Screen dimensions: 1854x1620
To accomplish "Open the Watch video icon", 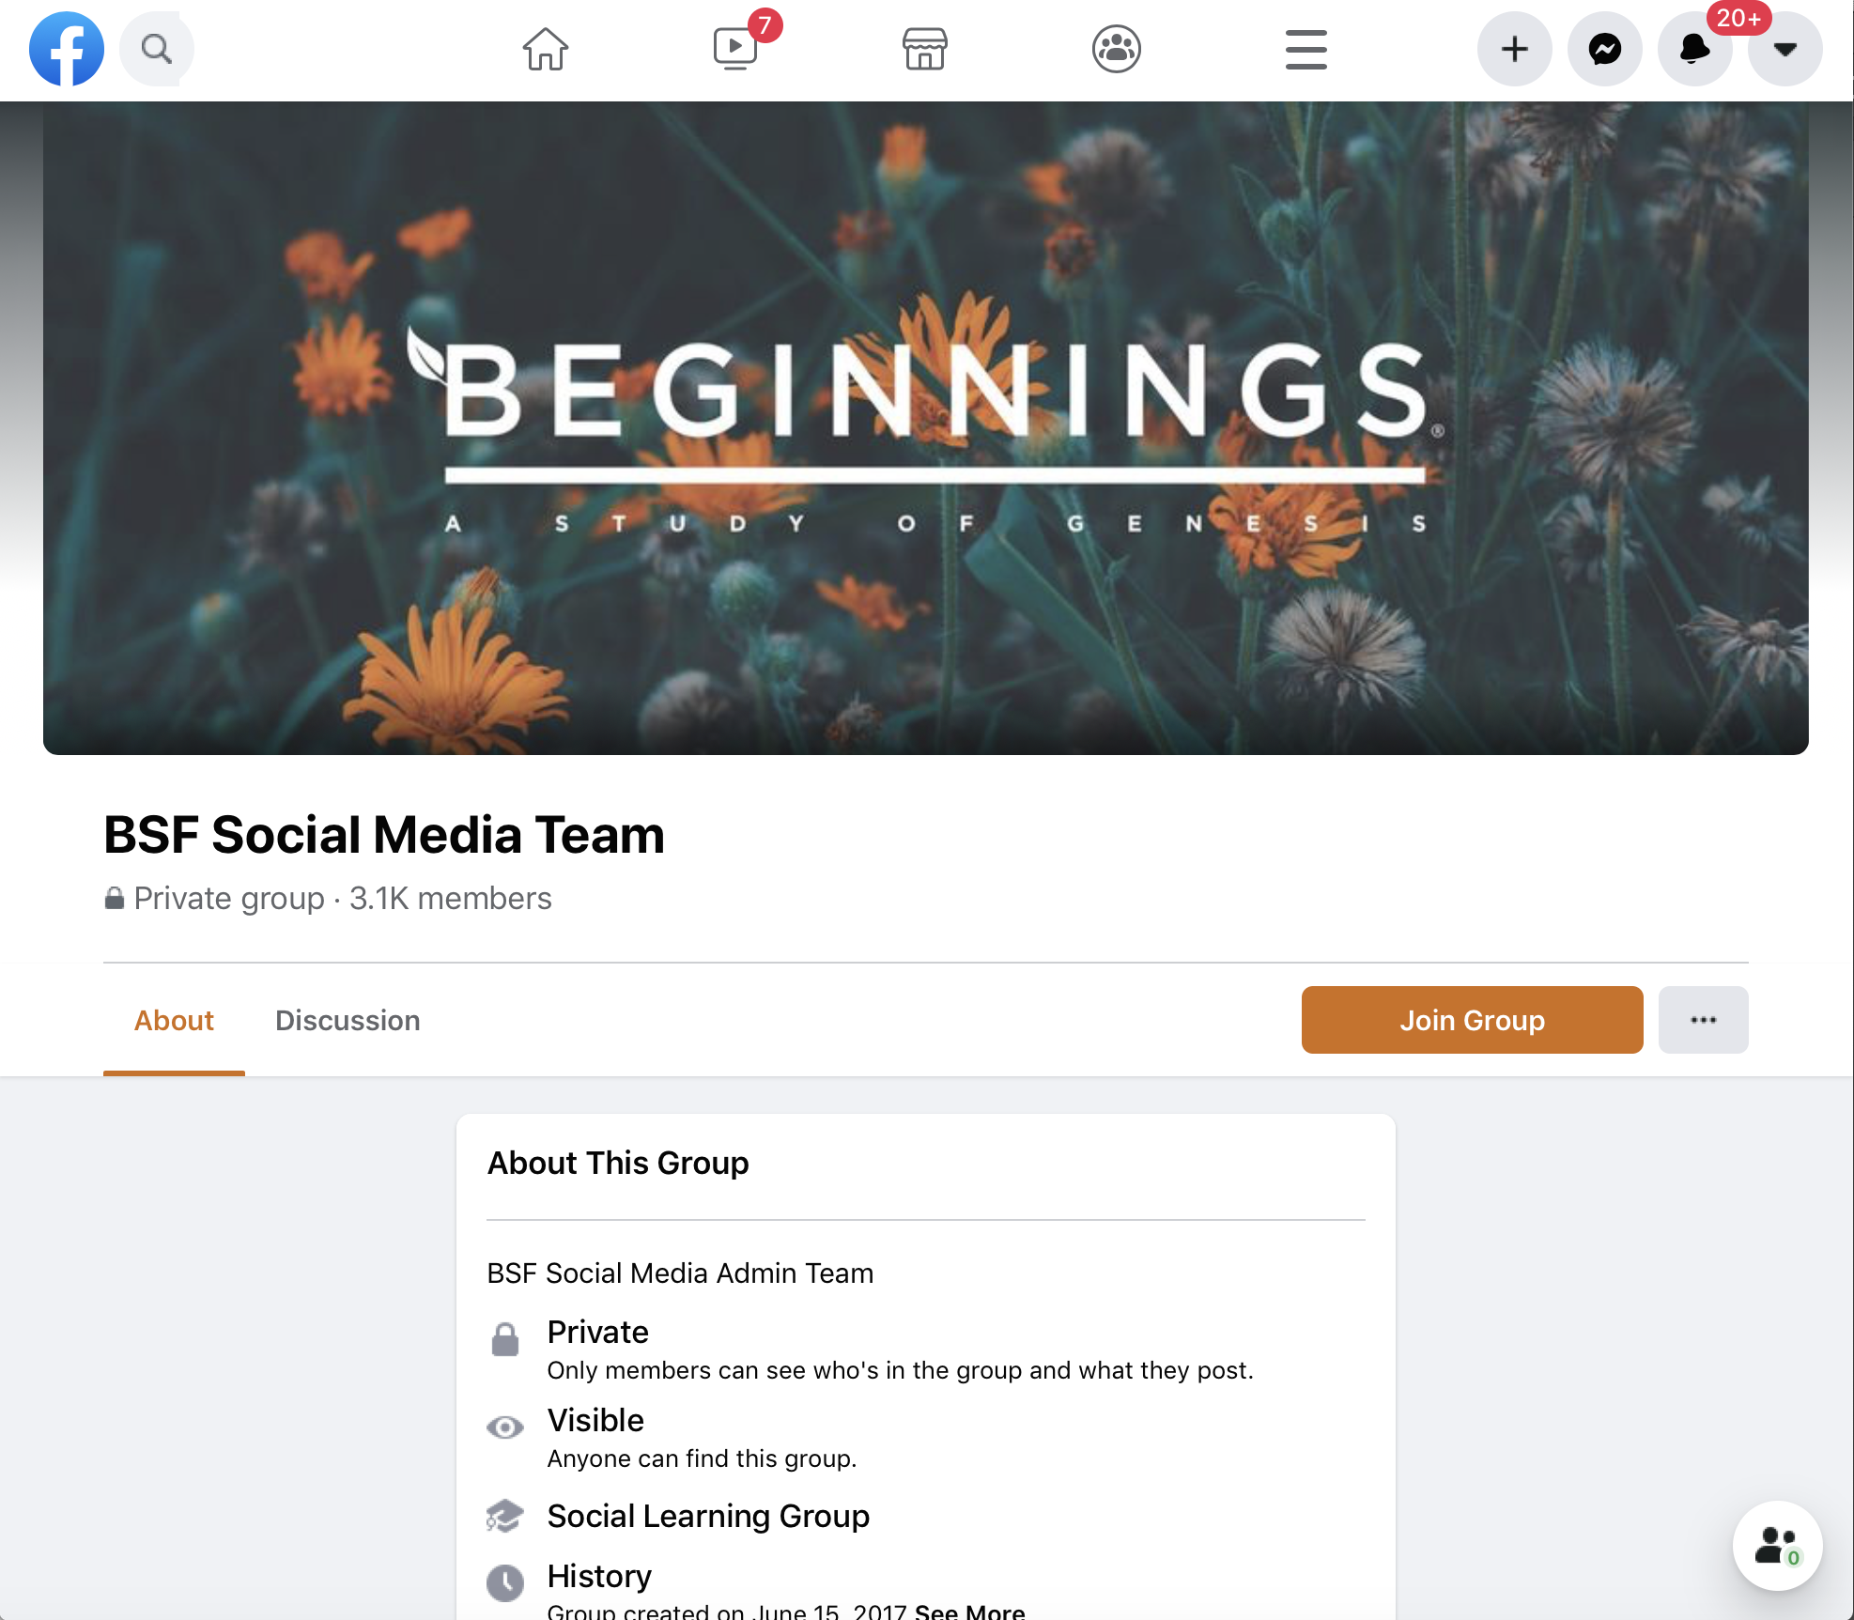I will [735, 49].
